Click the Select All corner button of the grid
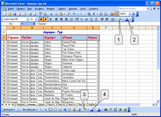161x117 pixels. click(4, 28)
